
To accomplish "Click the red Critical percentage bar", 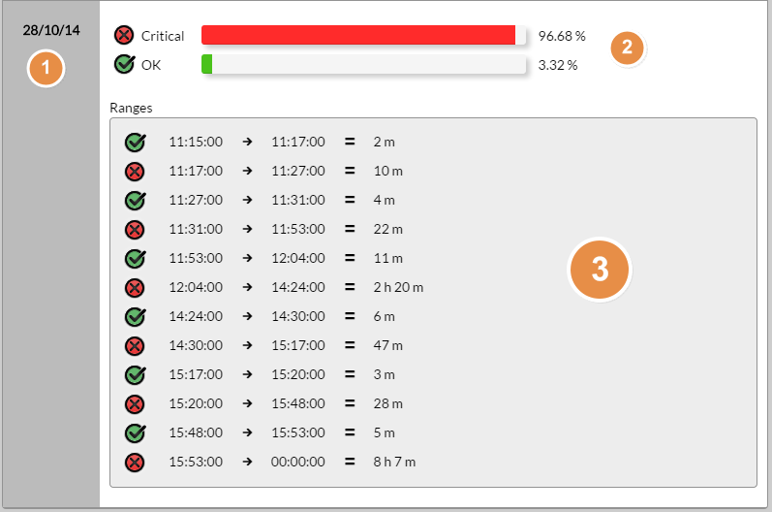I will [358, 36].
